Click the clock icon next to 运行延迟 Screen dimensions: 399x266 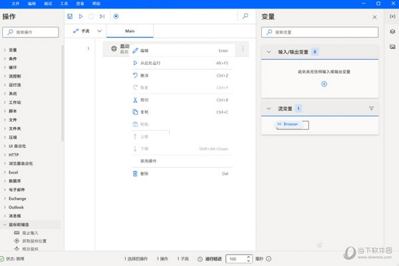200,259
